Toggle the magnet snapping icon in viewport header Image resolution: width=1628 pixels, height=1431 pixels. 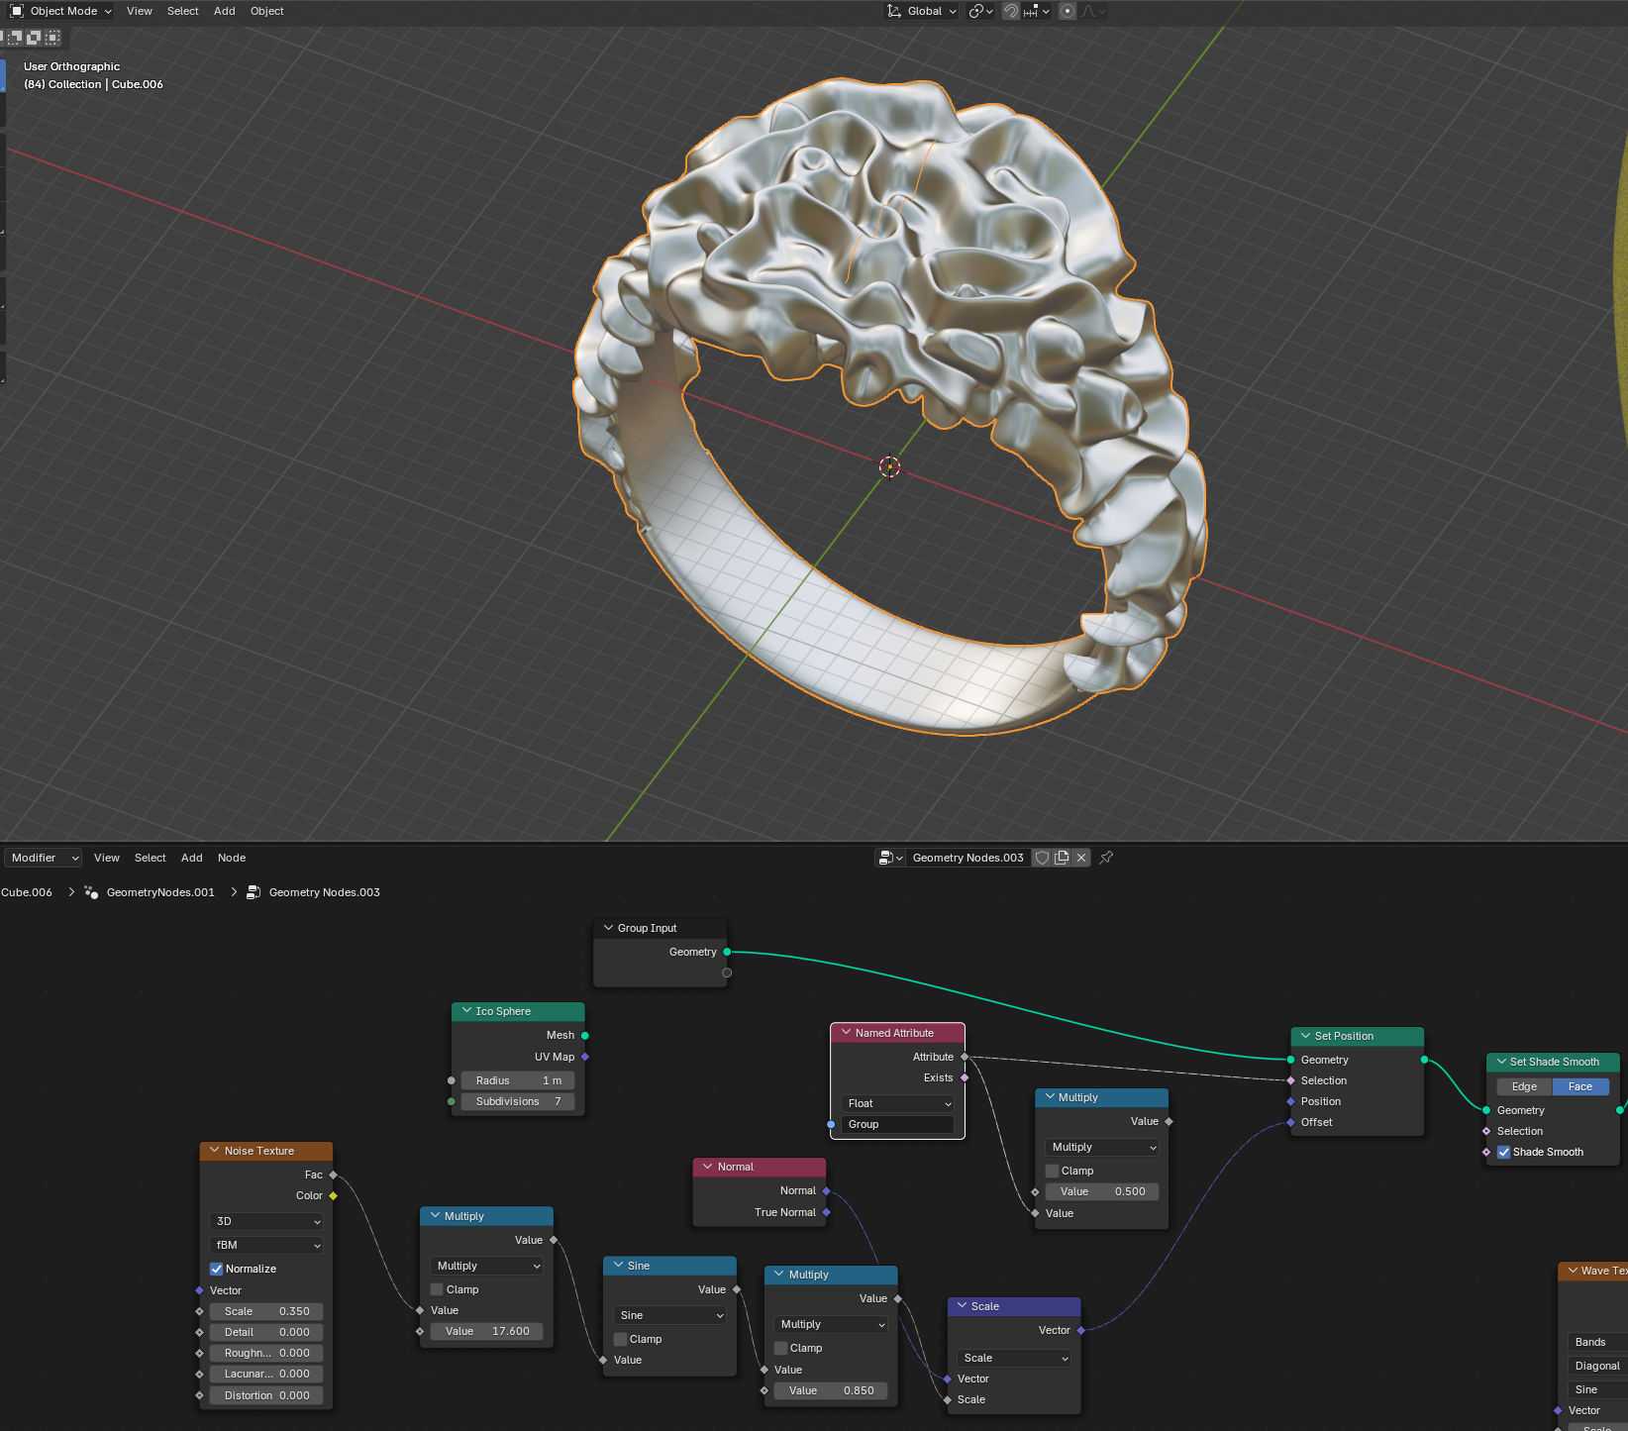1010,11
